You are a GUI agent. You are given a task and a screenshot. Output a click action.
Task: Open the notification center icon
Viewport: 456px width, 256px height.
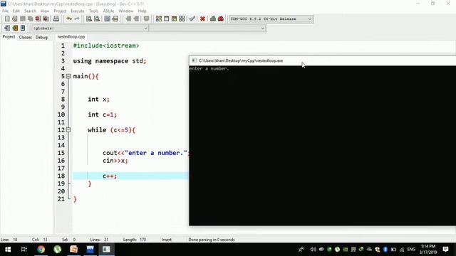coord(445,250)
